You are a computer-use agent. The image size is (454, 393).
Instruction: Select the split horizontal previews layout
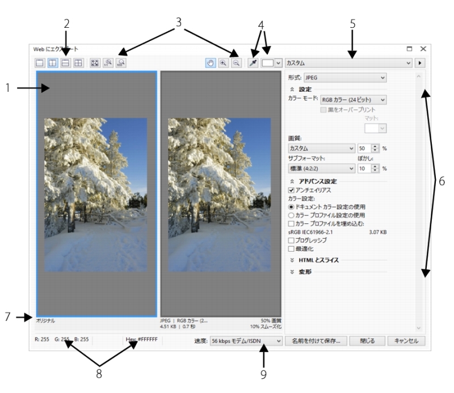(66, 63)
